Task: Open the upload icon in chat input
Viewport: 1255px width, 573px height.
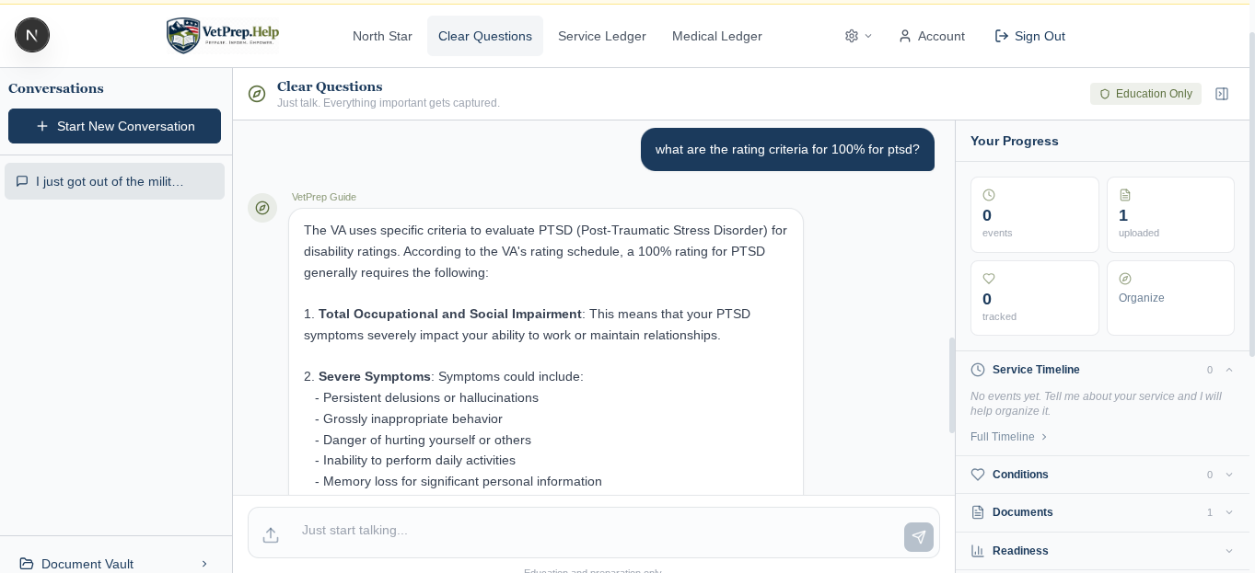Action: (271, 535)
